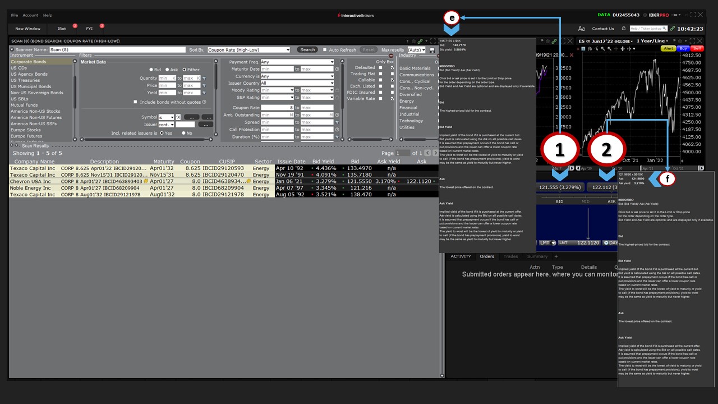Image resolution: width=718 pixels, height=404 pixels.
Task: Check Include bonds without quotes
Action: 135,102
